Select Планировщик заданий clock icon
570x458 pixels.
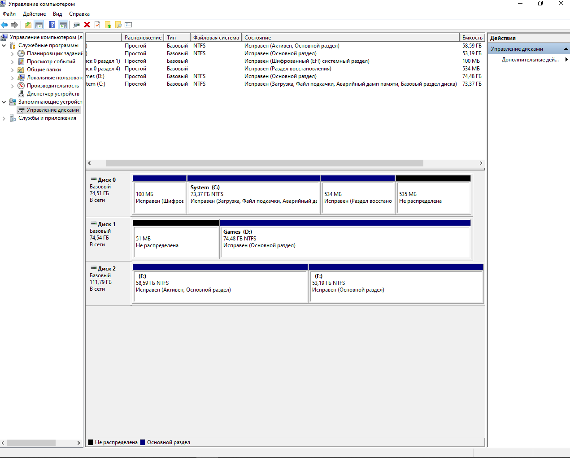click(21, 53)
